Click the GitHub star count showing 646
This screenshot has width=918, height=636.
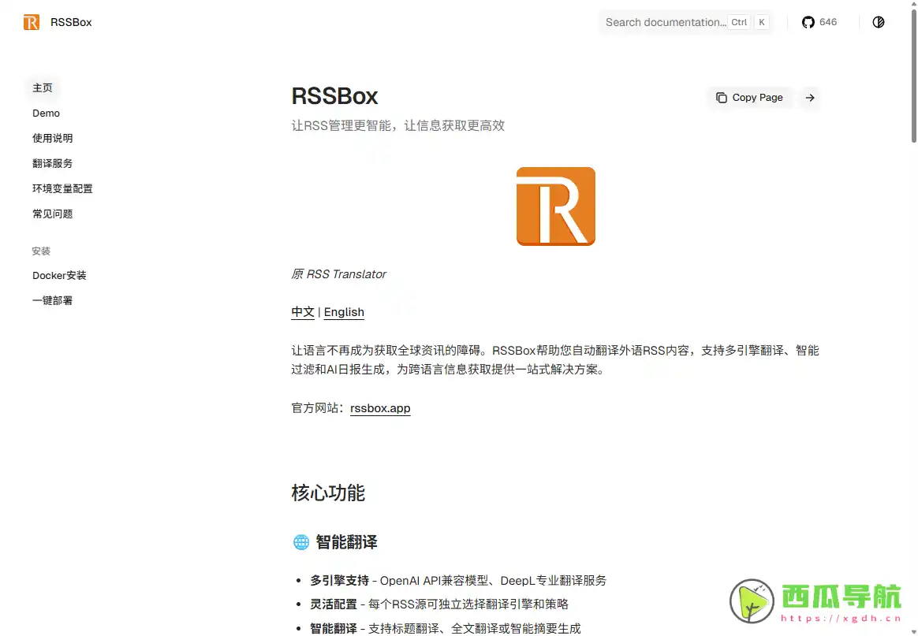point(827,22)
